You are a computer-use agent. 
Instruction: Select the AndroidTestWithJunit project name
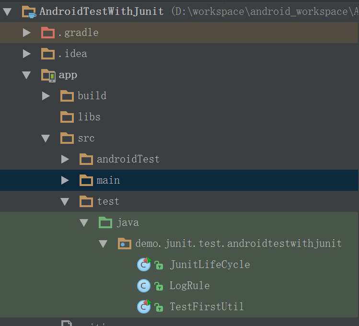[102, 12]
